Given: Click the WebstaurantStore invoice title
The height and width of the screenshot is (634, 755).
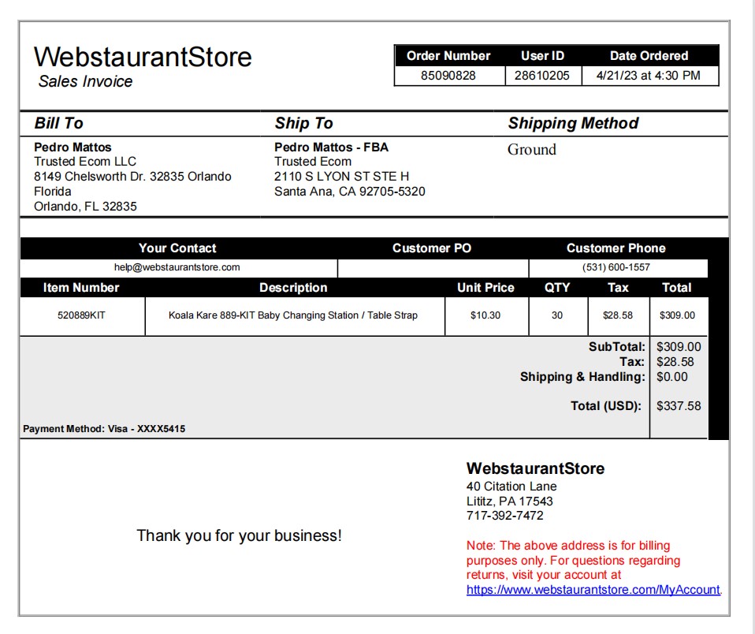Looking at the screenshot, I should point(143,57).
